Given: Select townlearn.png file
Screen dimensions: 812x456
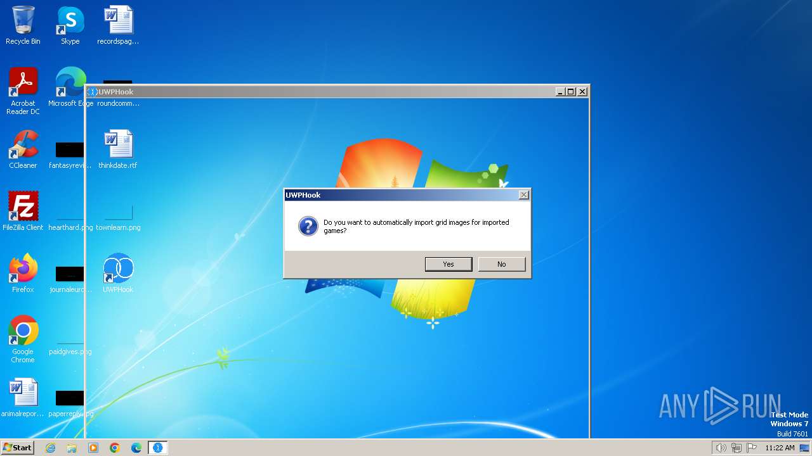Looking at the screenshot, I should [x=118, y=218].
